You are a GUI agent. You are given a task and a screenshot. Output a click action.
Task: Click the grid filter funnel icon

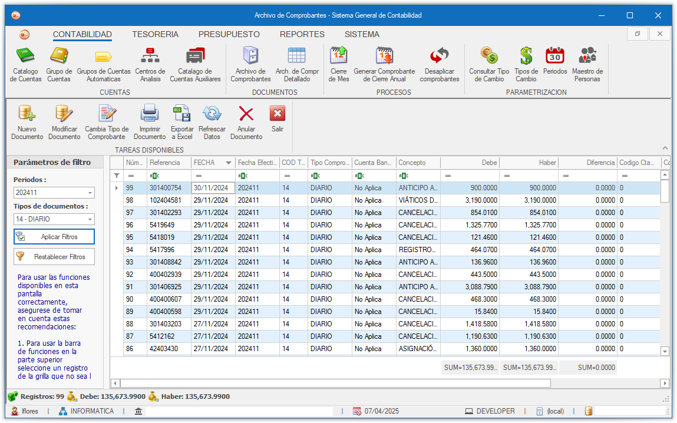tap(117, 176)
